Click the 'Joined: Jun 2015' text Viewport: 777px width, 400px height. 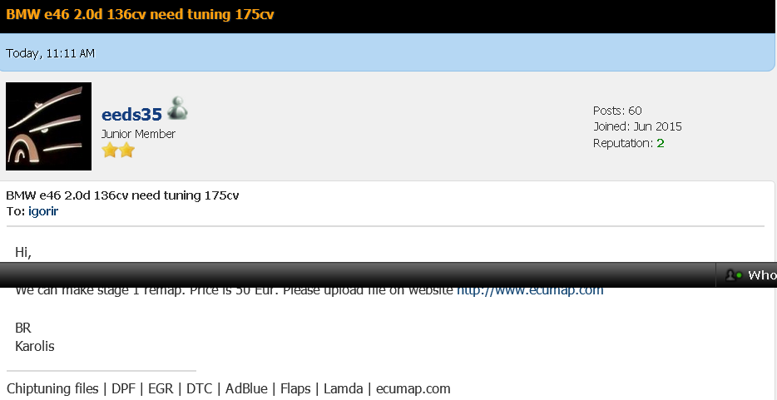[637, 126]
